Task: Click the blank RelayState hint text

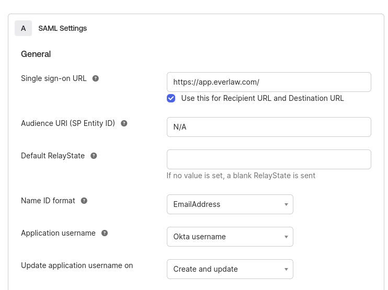Action: (x=241, y=176)
